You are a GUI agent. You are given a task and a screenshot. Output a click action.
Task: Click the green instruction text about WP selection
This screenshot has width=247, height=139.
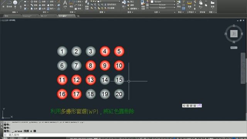92,112
